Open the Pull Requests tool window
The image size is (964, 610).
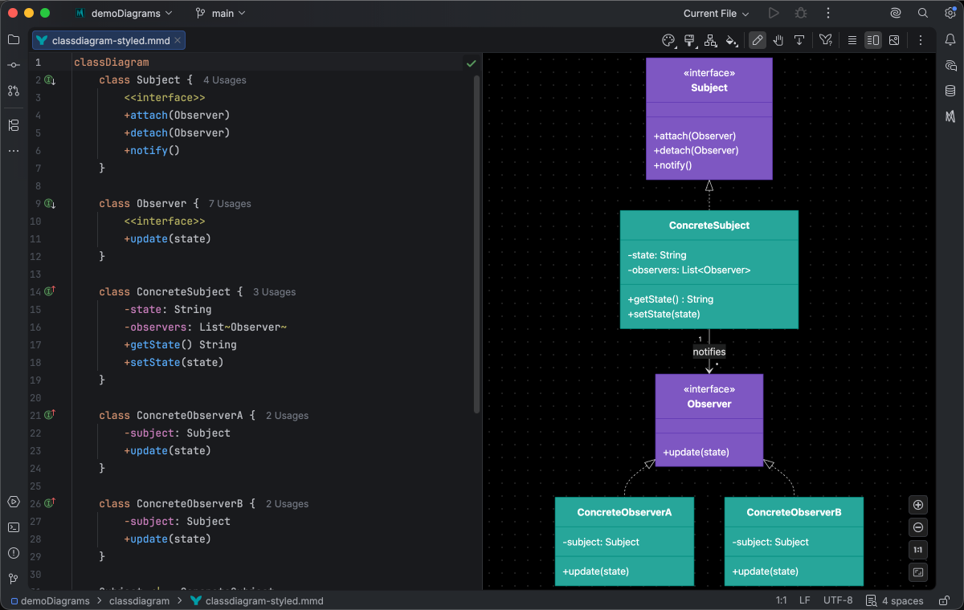point(13,91)
